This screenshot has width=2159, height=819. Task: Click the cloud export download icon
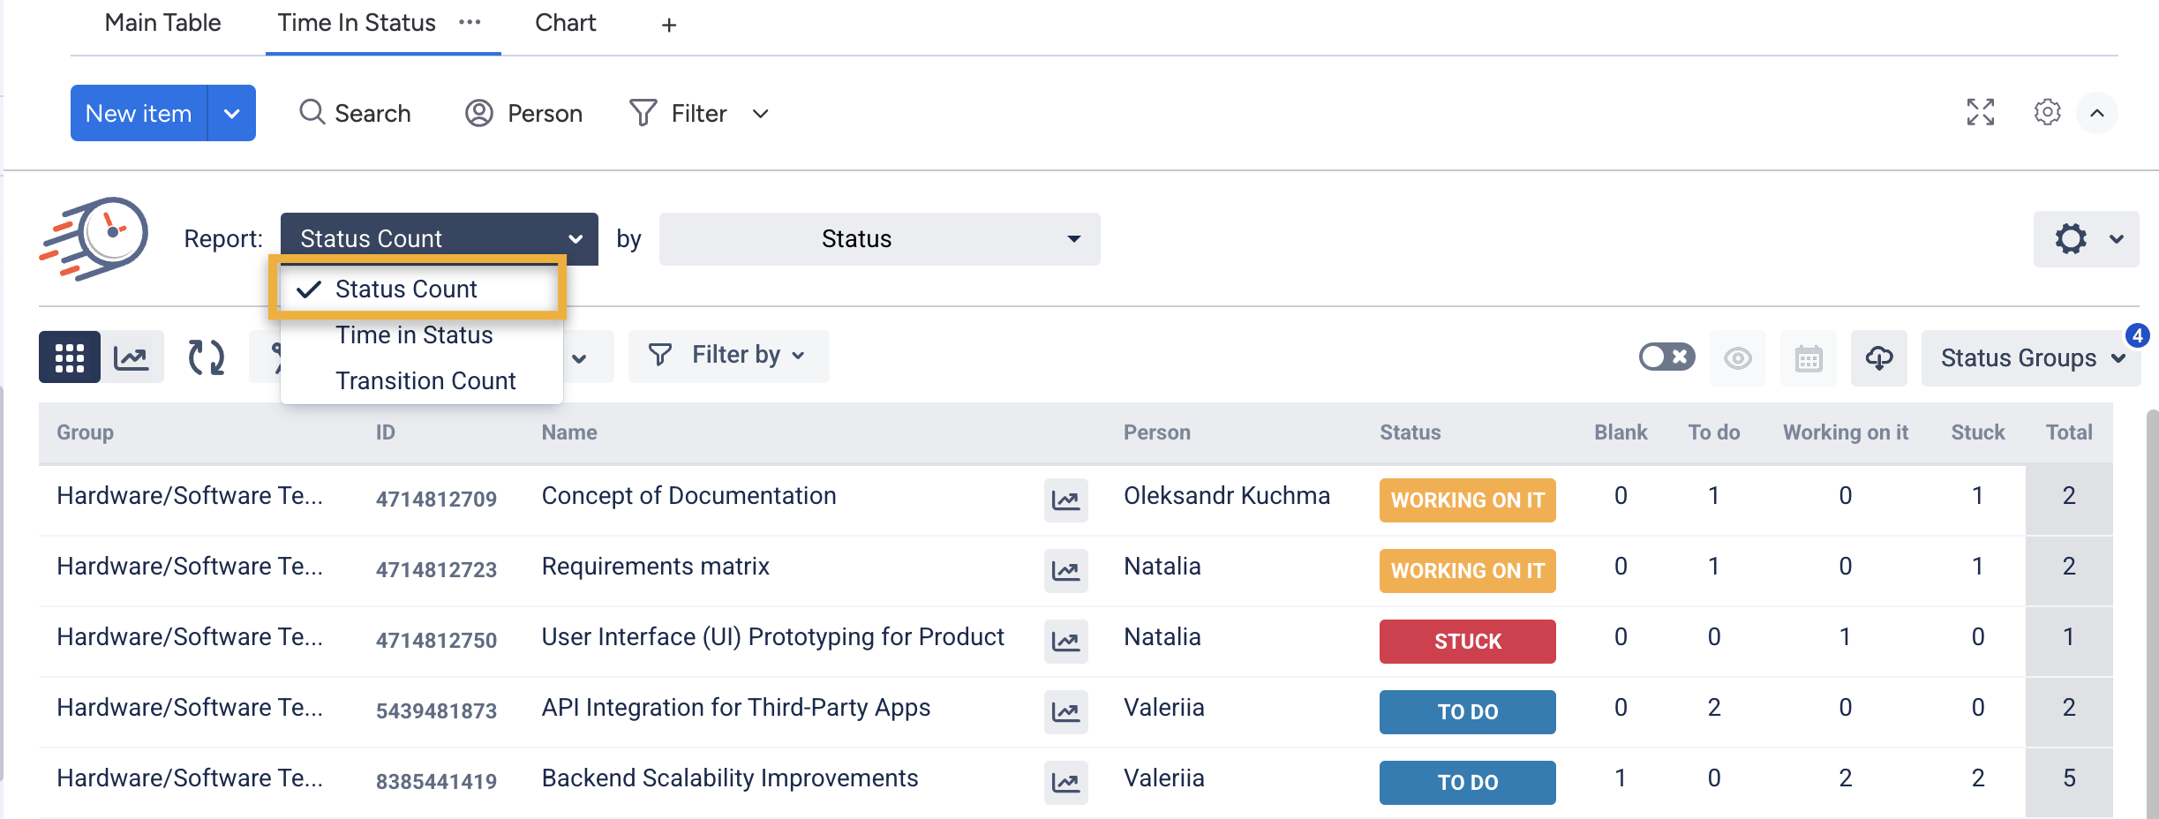[x=1878, y=358]
